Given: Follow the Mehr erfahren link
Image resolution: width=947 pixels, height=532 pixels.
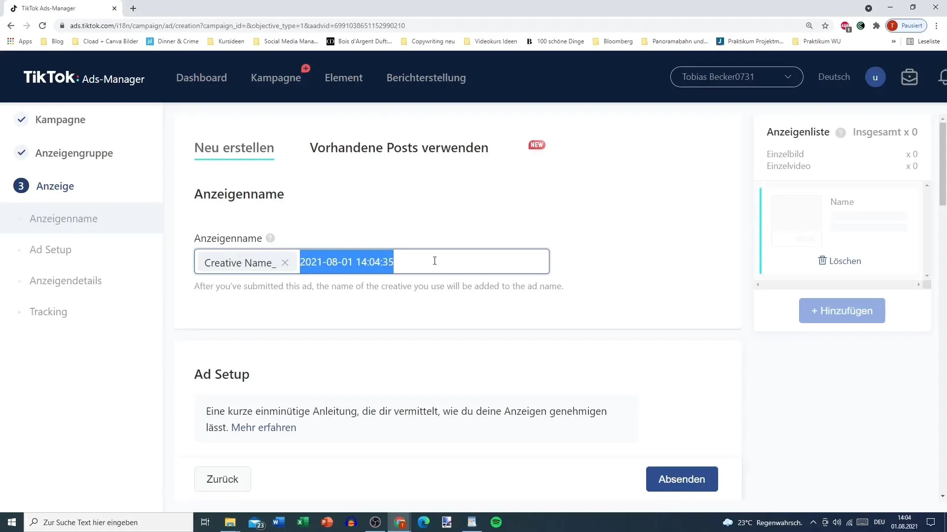Looking at the screenshot, I should 264,428.
